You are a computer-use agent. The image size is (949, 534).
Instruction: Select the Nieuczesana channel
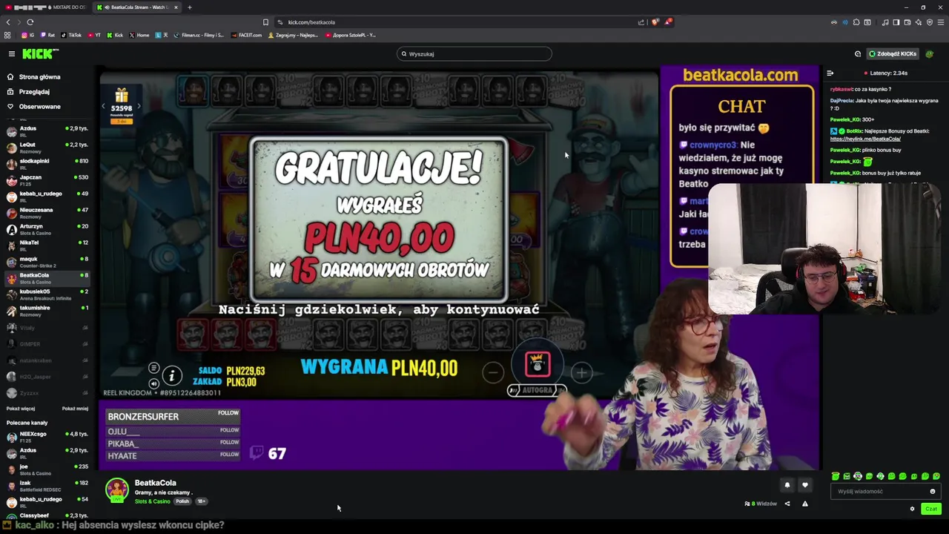click(46, 213)
